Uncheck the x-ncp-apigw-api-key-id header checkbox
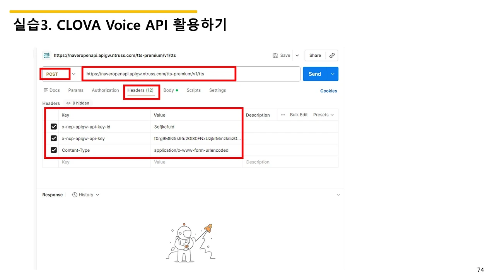 pos(54,126)
